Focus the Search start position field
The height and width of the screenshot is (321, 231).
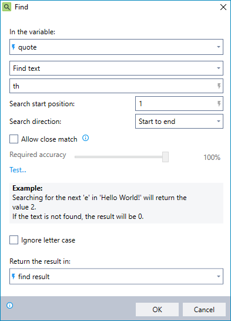(176, 104)
